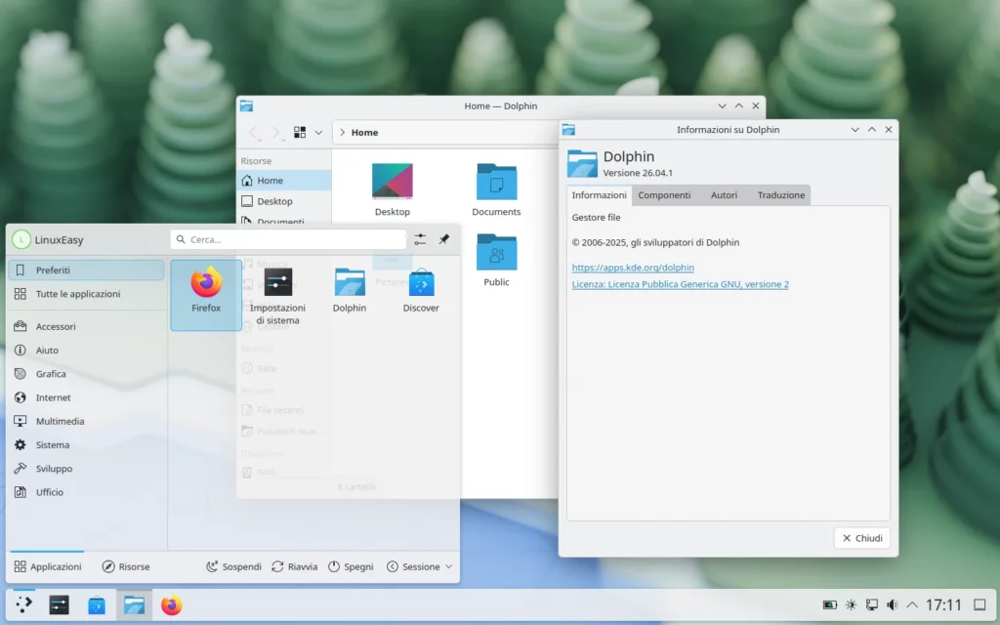Click the Riavvia button
The width and height of the screenshot is (1000, 625).
[x=295, y=567]
